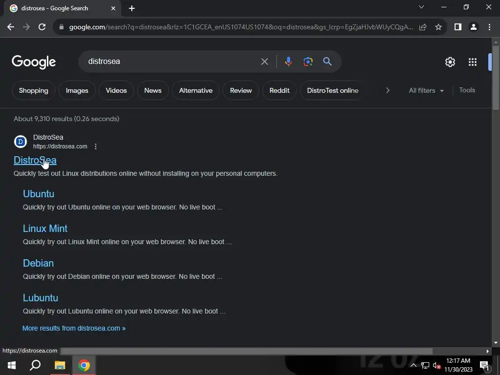Go back using the browser back arrow

click(x=11, y=27)
